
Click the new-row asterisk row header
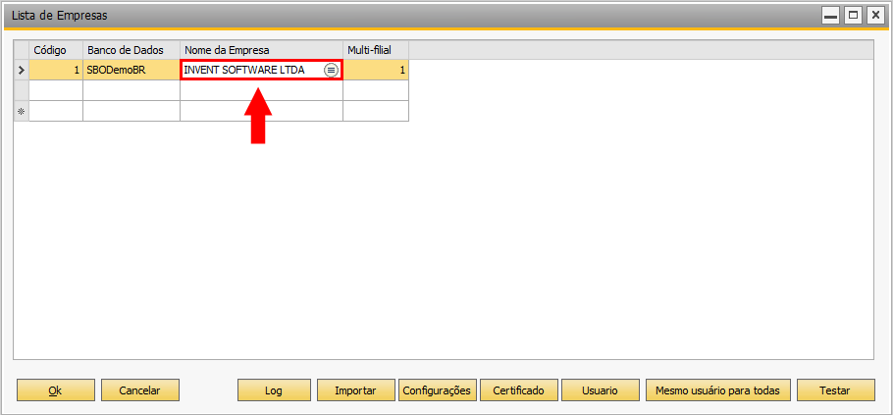coord(22,111)
